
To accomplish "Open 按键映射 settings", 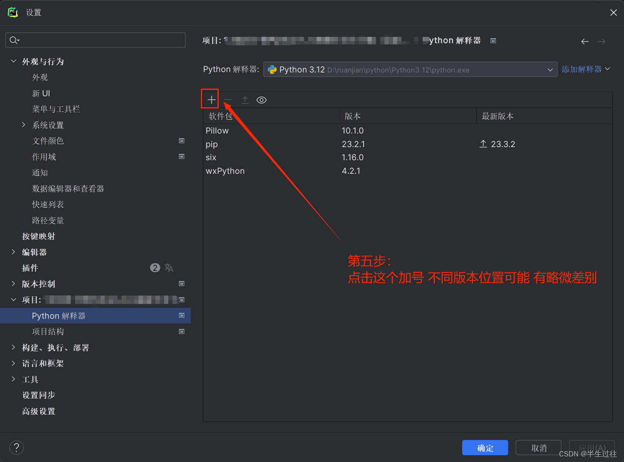I will click(x=39, y=236).
